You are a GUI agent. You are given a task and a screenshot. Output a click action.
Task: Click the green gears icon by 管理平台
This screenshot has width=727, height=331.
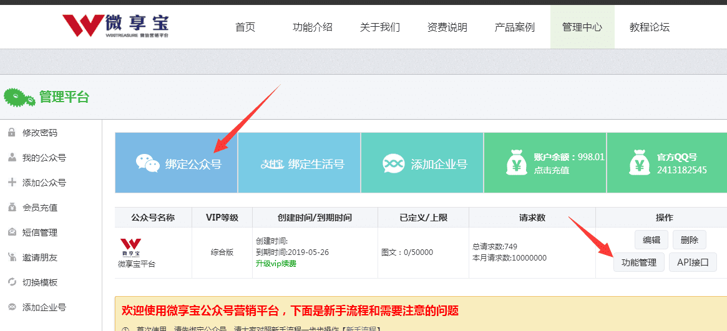19,97
